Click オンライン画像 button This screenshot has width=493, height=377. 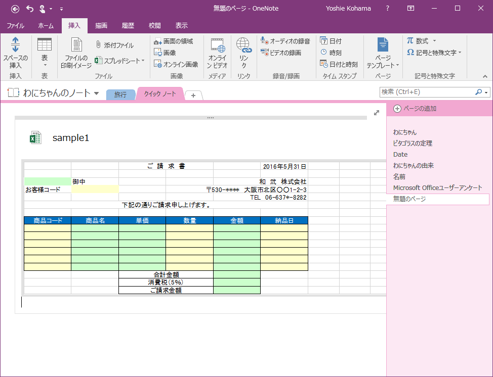click(176, 64)
